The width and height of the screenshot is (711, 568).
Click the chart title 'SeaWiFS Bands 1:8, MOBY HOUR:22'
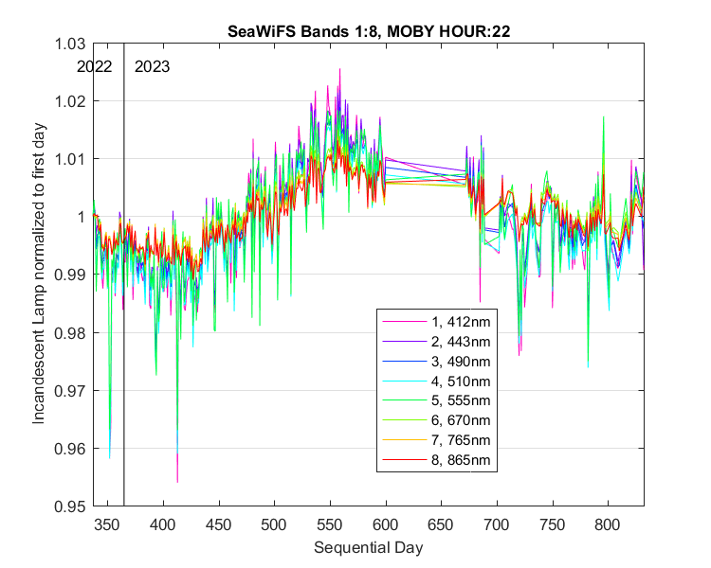[369, 31]
